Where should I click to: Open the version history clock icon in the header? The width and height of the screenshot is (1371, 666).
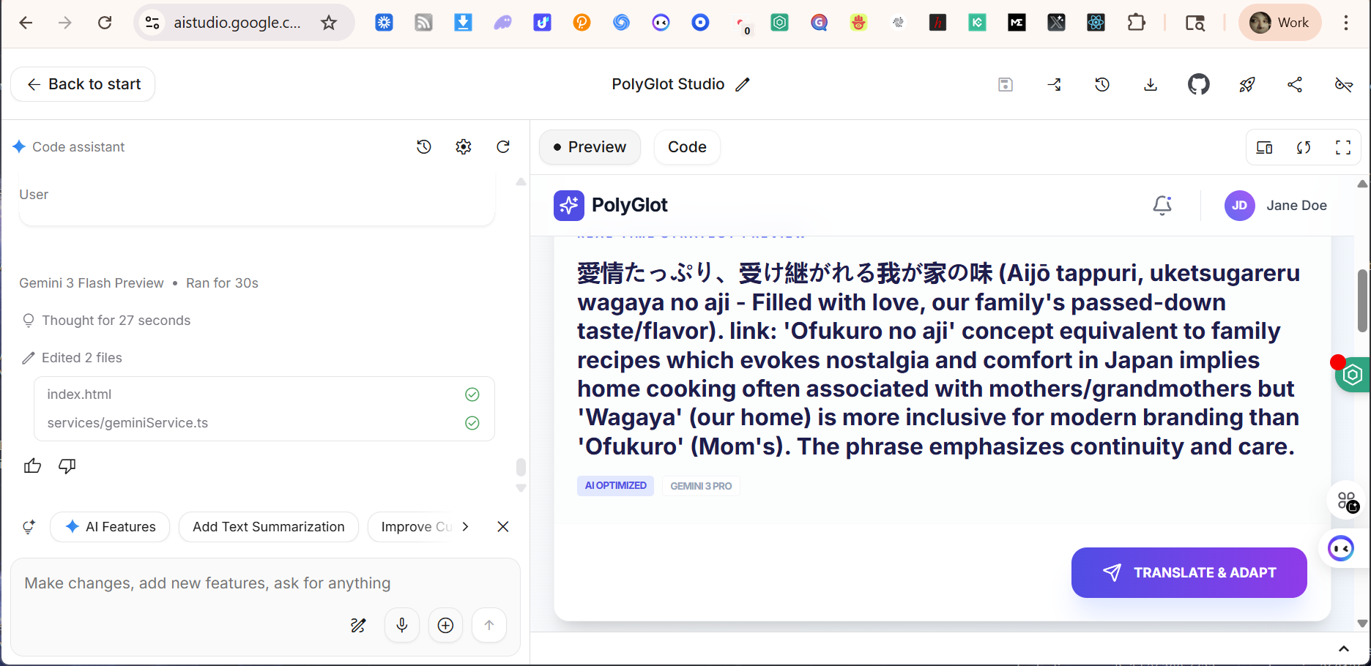click(x=1102, y=85)
